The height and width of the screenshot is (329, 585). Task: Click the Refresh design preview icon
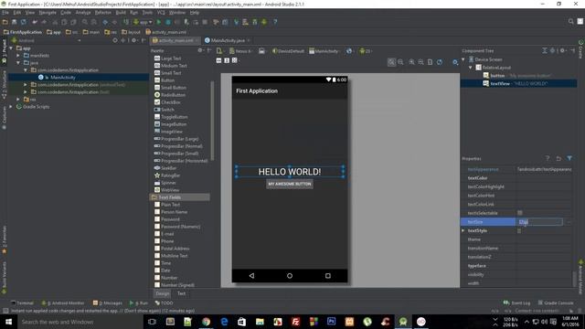[440, 62]
